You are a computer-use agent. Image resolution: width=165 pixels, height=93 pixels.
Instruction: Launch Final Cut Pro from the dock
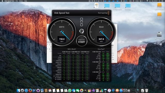89,90
